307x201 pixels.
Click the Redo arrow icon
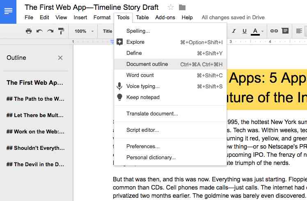coord(50,31)
